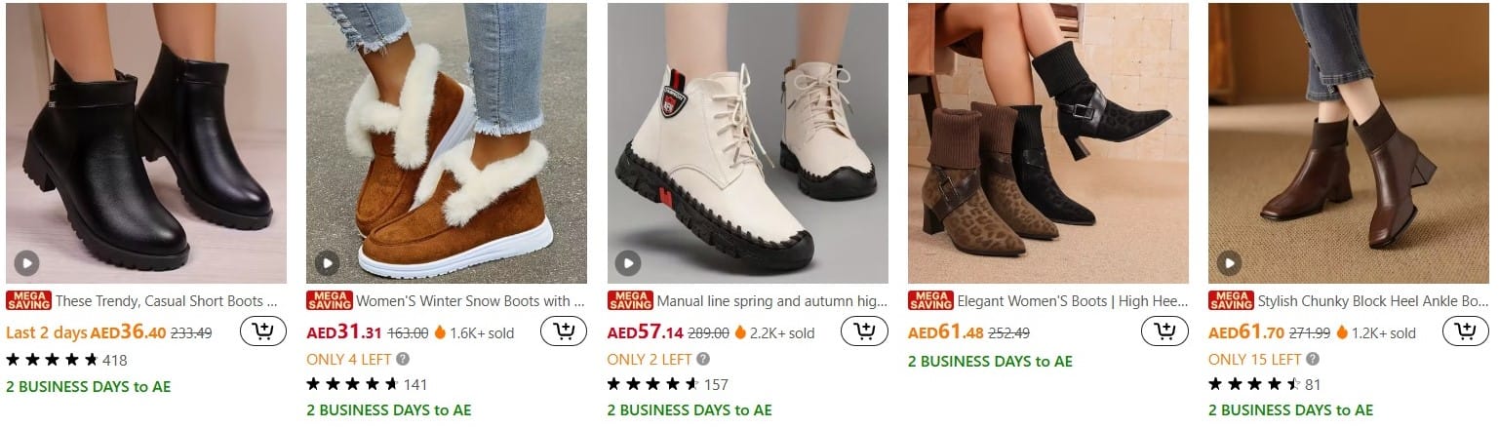
Task: View 418 reviews star rating
Action: pos(52,360)
